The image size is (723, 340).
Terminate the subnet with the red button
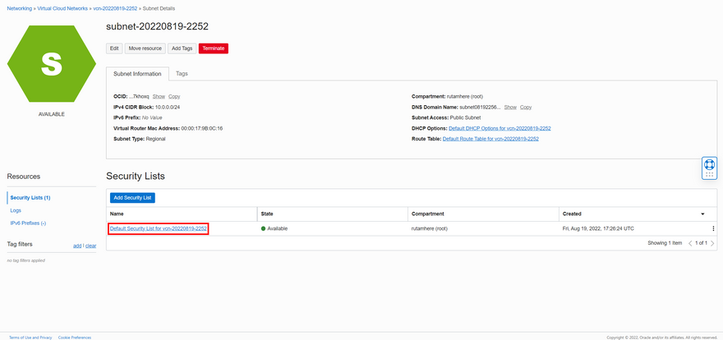pos(214,48)
